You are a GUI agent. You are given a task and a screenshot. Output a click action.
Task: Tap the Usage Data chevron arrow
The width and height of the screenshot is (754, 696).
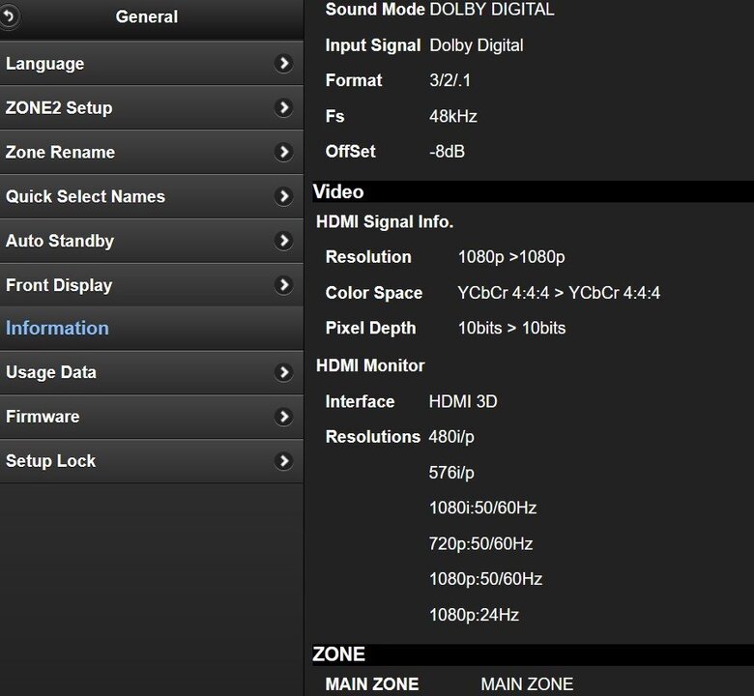[283, 372]
